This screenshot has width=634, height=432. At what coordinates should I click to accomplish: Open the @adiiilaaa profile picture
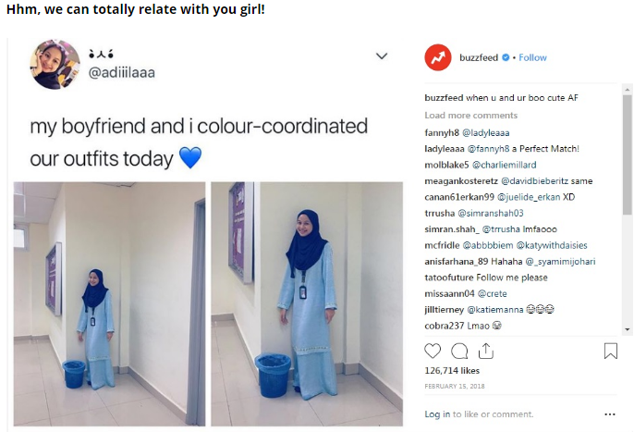(x=55, y=64)
